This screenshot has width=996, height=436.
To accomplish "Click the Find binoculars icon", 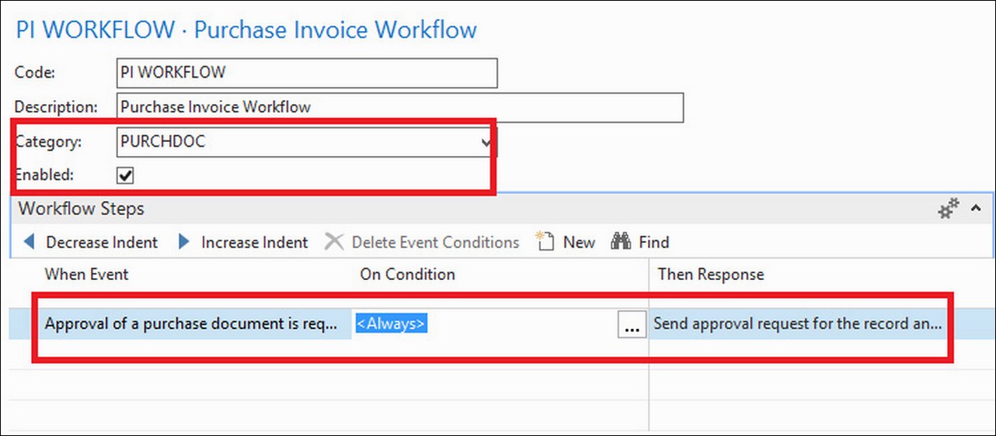I will 621,242.
